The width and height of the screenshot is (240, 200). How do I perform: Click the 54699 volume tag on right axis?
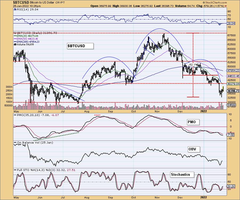pyautogui.click(x=231, y=105)
